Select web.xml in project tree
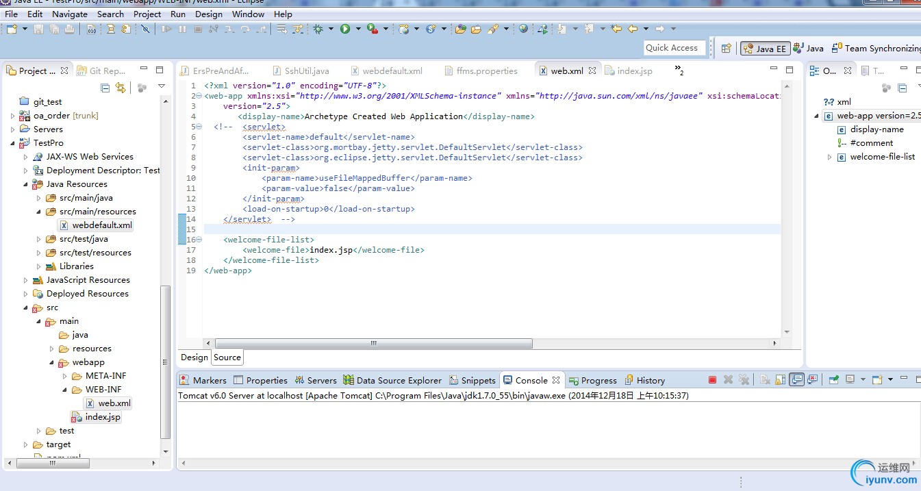This screenshot has width=921, height=491. [x=108, y=403]
